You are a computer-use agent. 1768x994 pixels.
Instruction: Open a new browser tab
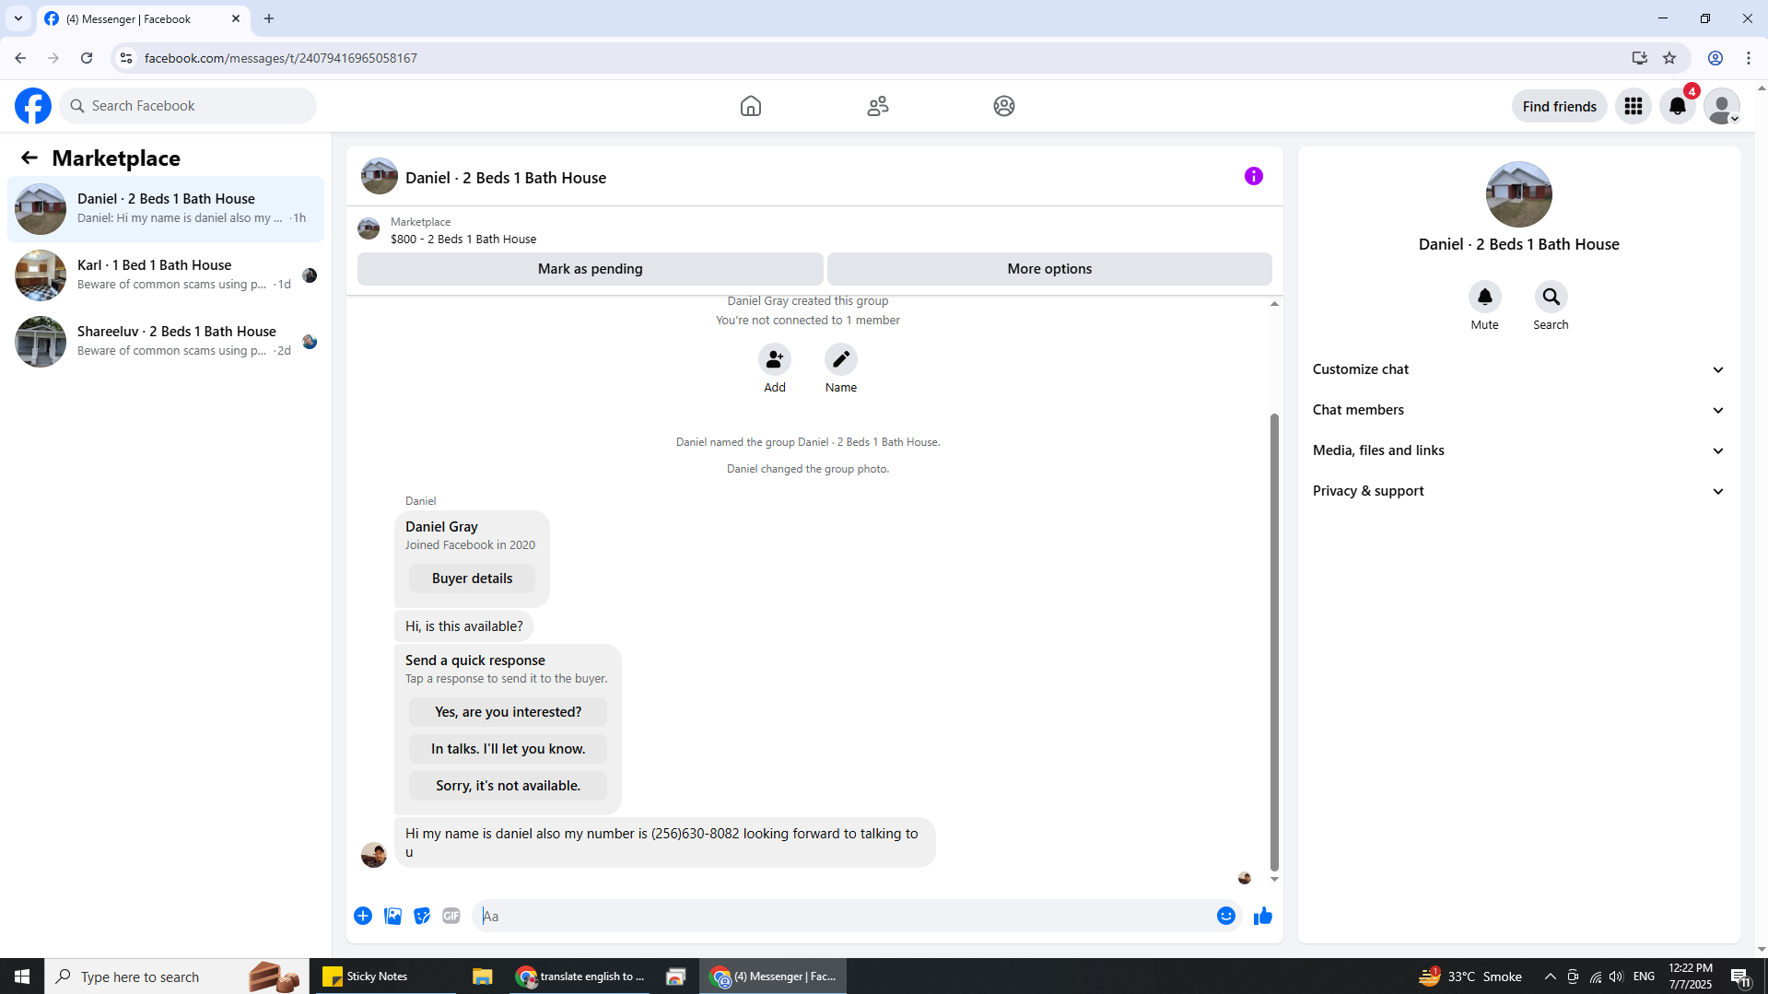pyautogui.click(x=269, y=18)
